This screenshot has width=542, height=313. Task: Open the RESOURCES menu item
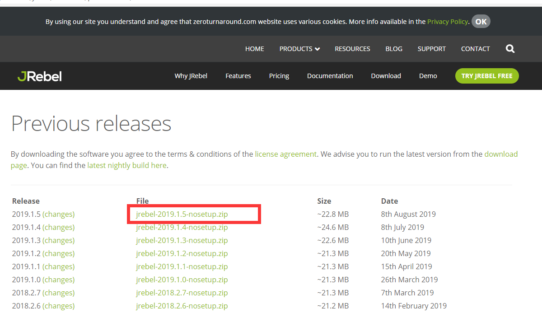pyautogui.click(x=352, y=49)
